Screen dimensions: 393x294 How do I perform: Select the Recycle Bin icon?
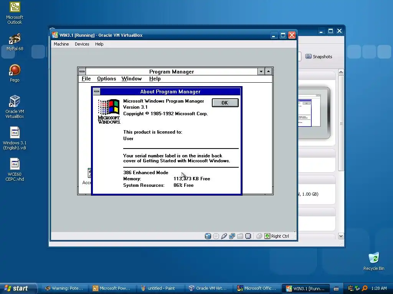coord(374,261)
